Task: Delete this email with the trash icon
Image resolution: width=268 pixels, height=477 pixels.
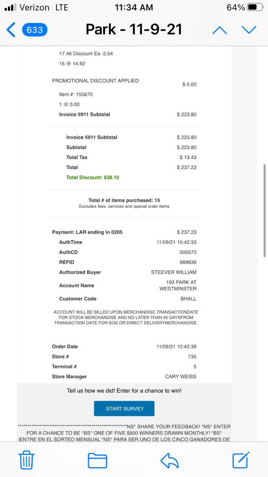Action: pyautogui.click(x=26, y=460)
